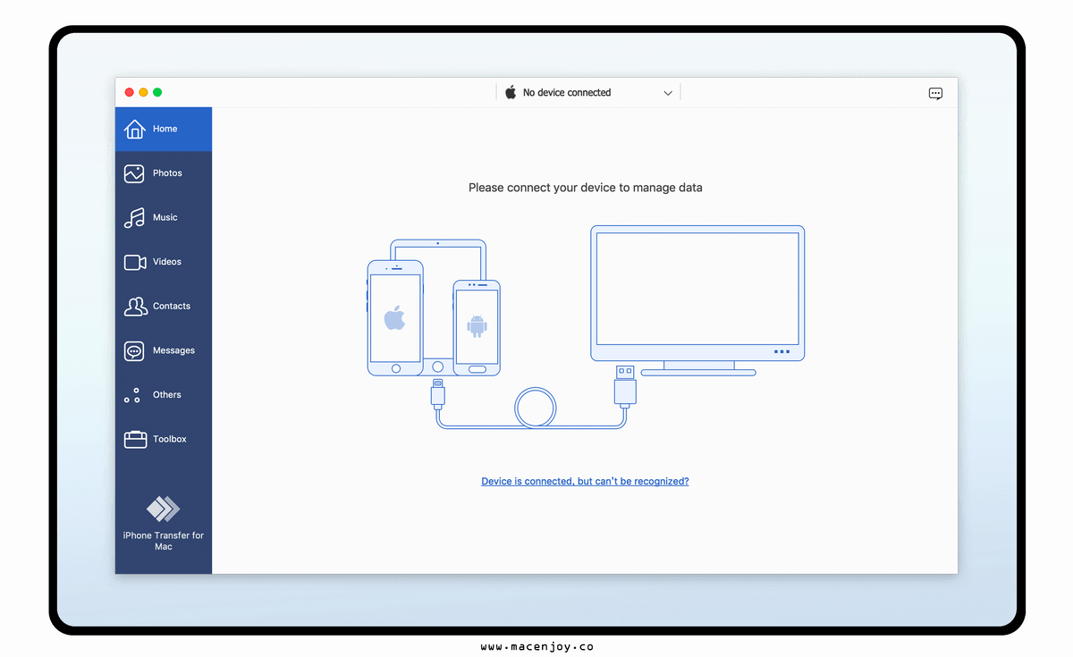
Task: Click the Apple logo in device selector
Action: 511,92
